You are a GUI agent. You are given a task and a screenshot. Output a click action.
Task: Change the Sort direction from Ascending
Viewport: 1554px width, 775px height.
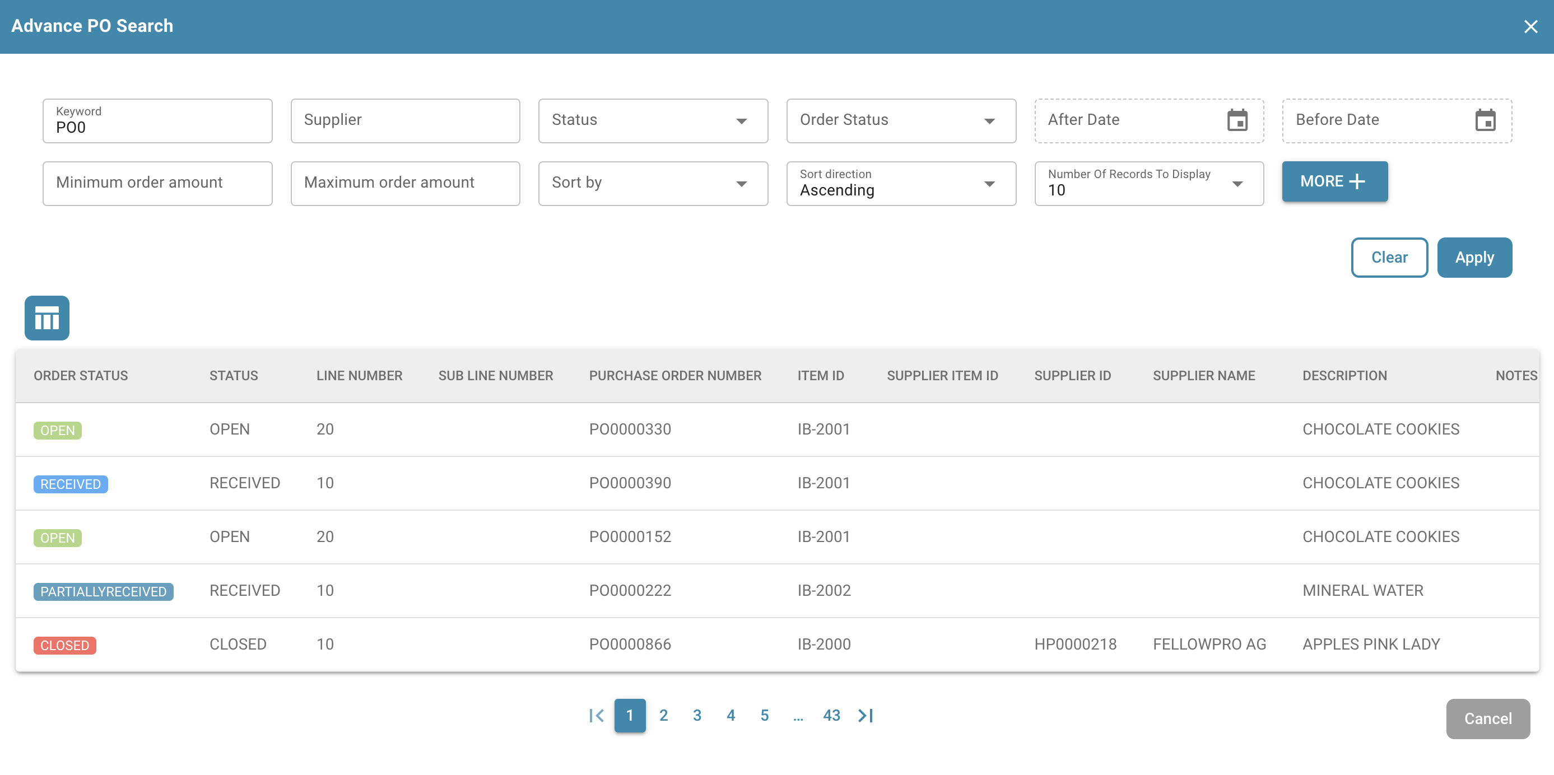tap(901, 183)
